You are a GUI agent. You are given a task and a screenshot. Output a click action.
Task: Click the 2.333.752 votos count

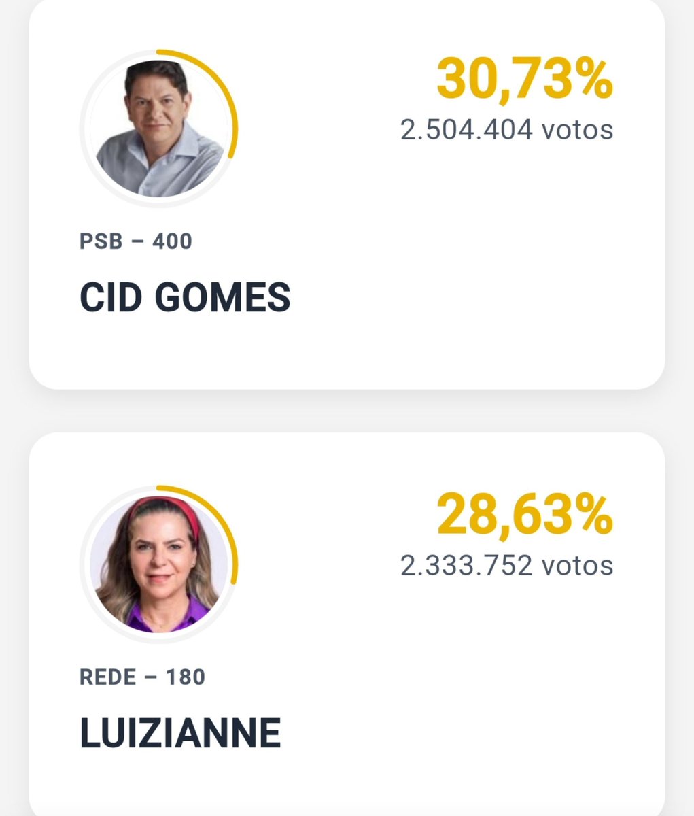pyautogui.click(x=506, y=566)
